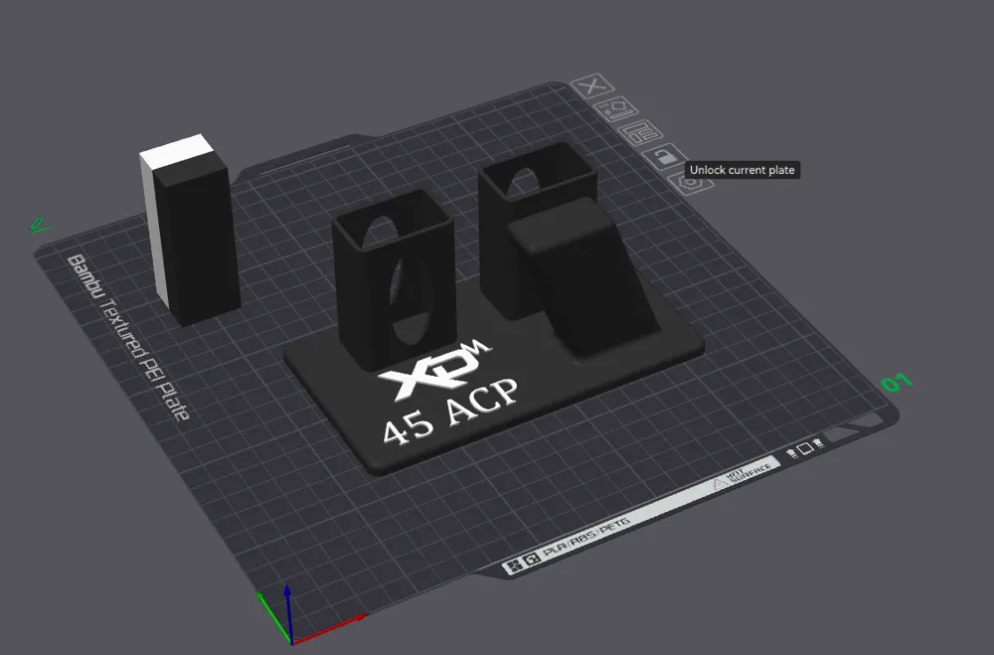Orient all objects on the plate
Screen dimensions: 994x655
616,108
